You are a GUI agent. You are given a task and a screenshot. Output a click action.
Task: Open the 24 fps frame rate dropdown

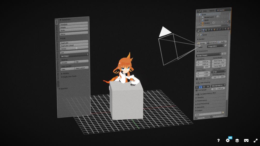pos(219,71)
